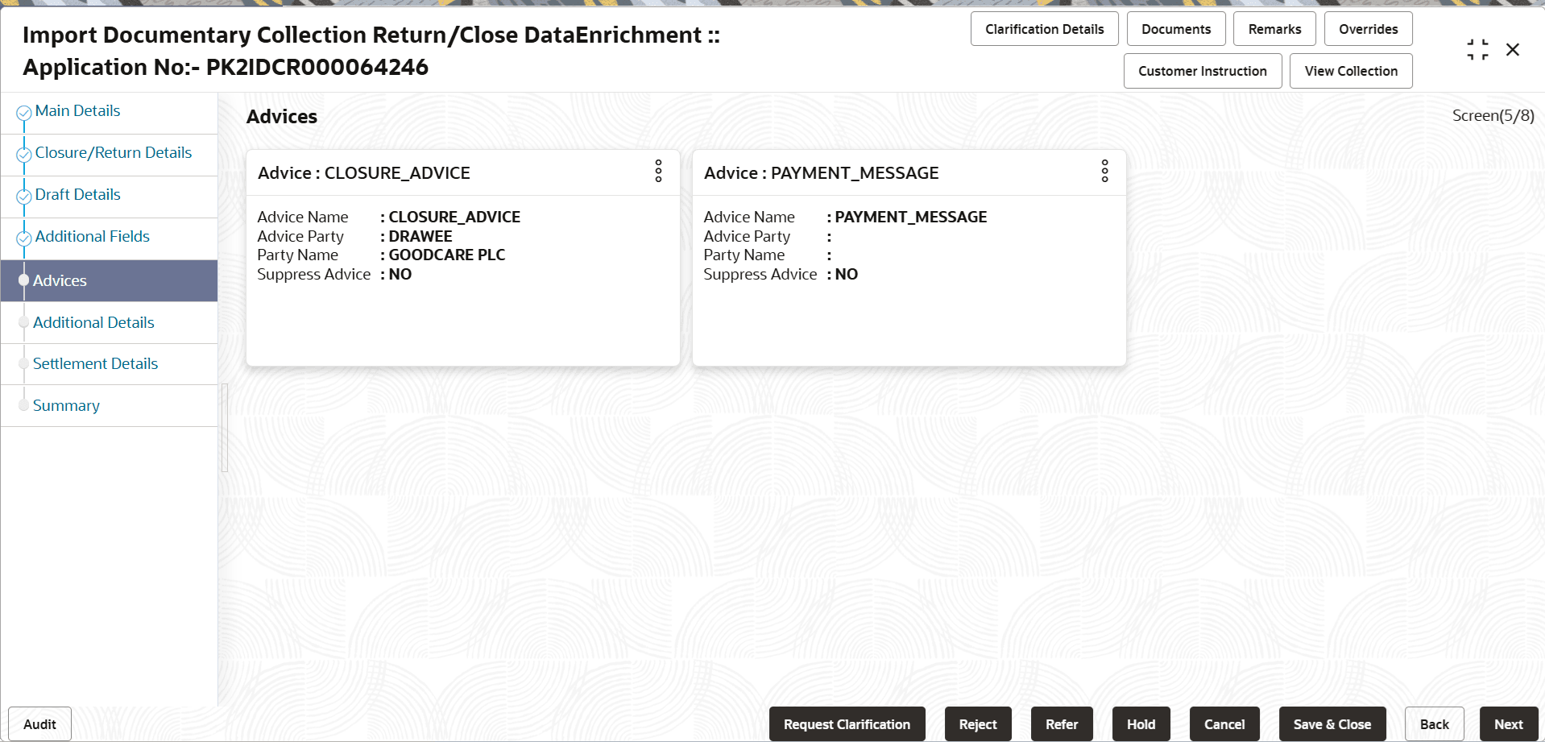
Task: Click party name GOODCARE PLC
Action: click(x=447, y=255)
